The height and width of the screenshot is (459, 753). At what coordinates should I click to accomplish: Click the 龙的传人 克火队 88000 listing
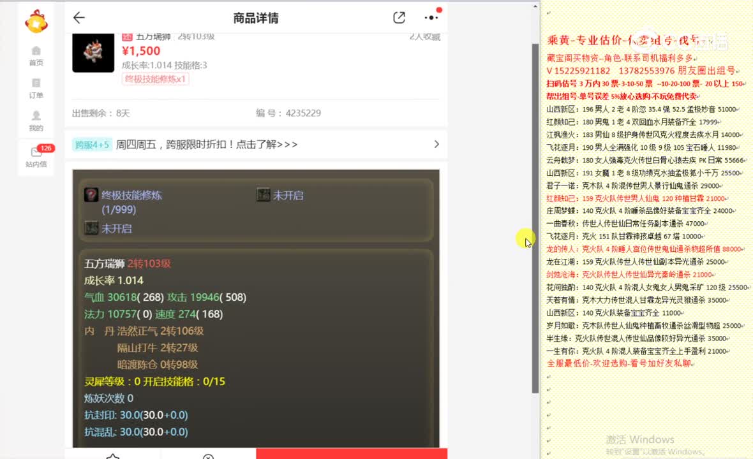tap(645, 249)
